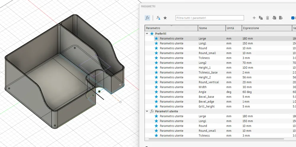This screenshot has width=296, height=147.
Task: Toggle the favorite star on the Round_vertical row
Action: click(156, 82)
